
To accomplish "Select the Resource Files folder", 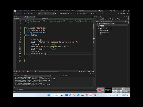I will click(105, 32).
